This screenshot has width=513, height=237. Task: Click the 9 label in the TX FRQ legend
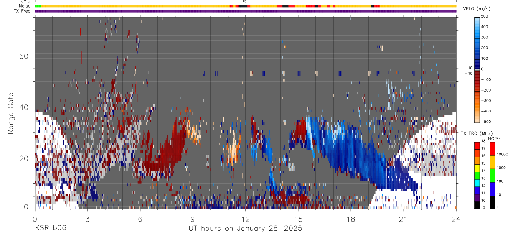484,208
